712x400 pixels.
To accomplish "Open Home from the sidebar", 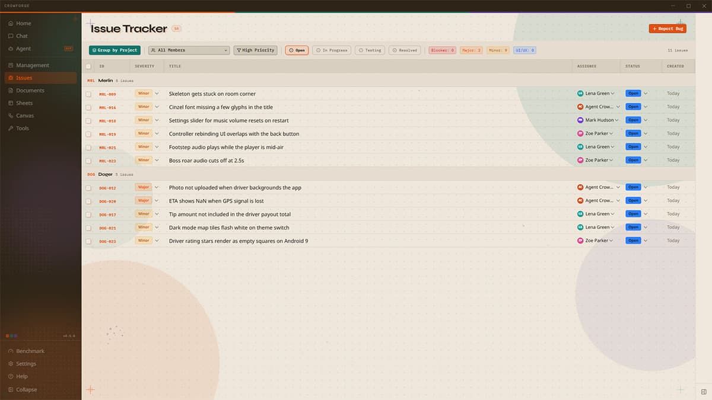I will coord(40,23).
